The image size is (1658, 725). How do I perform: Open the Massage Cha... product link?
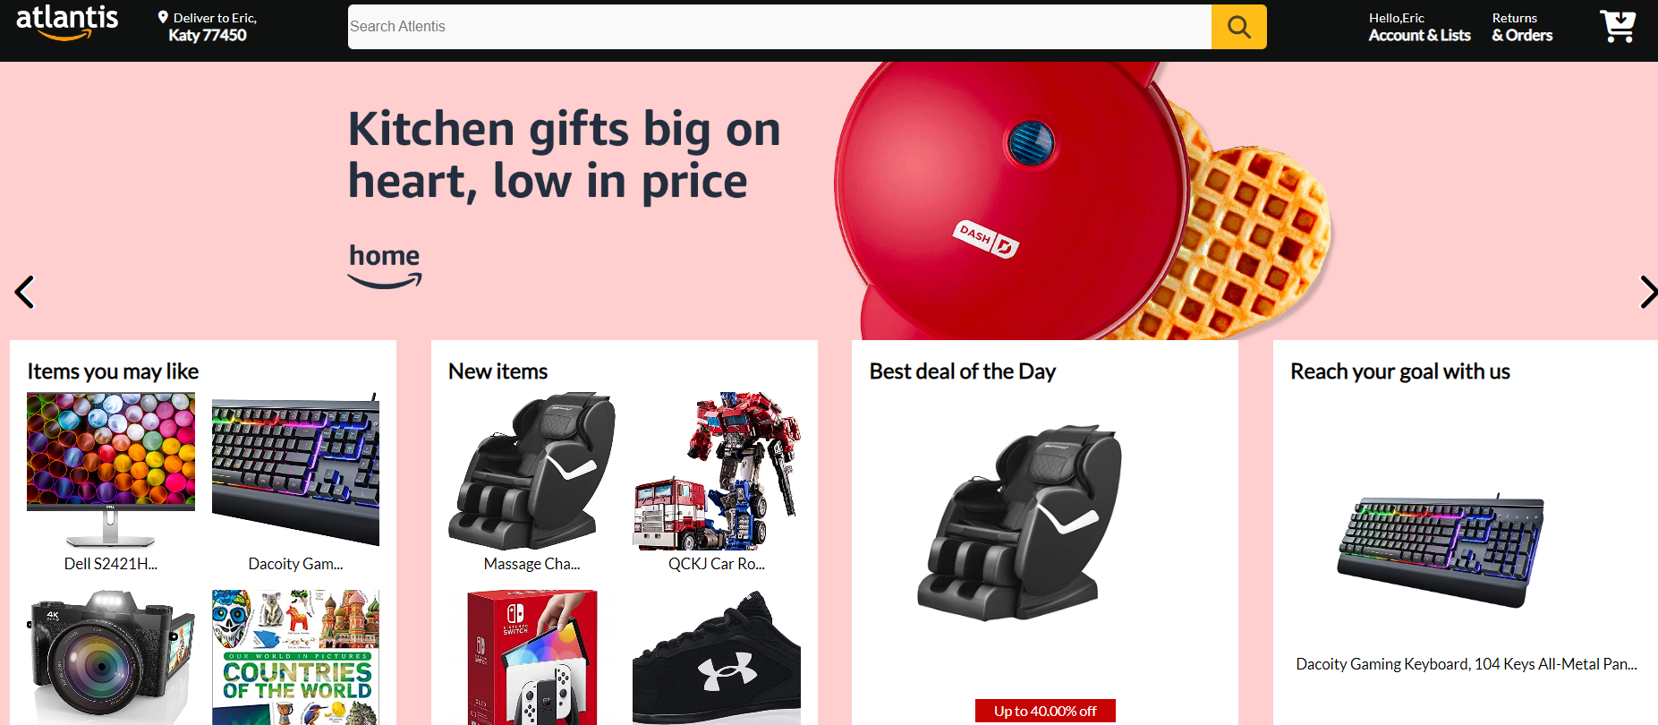pos(531,564)
